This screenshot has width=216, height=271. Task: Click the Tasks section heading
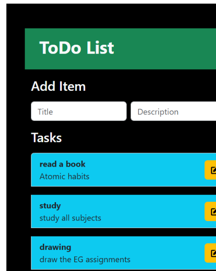(46, 138)
